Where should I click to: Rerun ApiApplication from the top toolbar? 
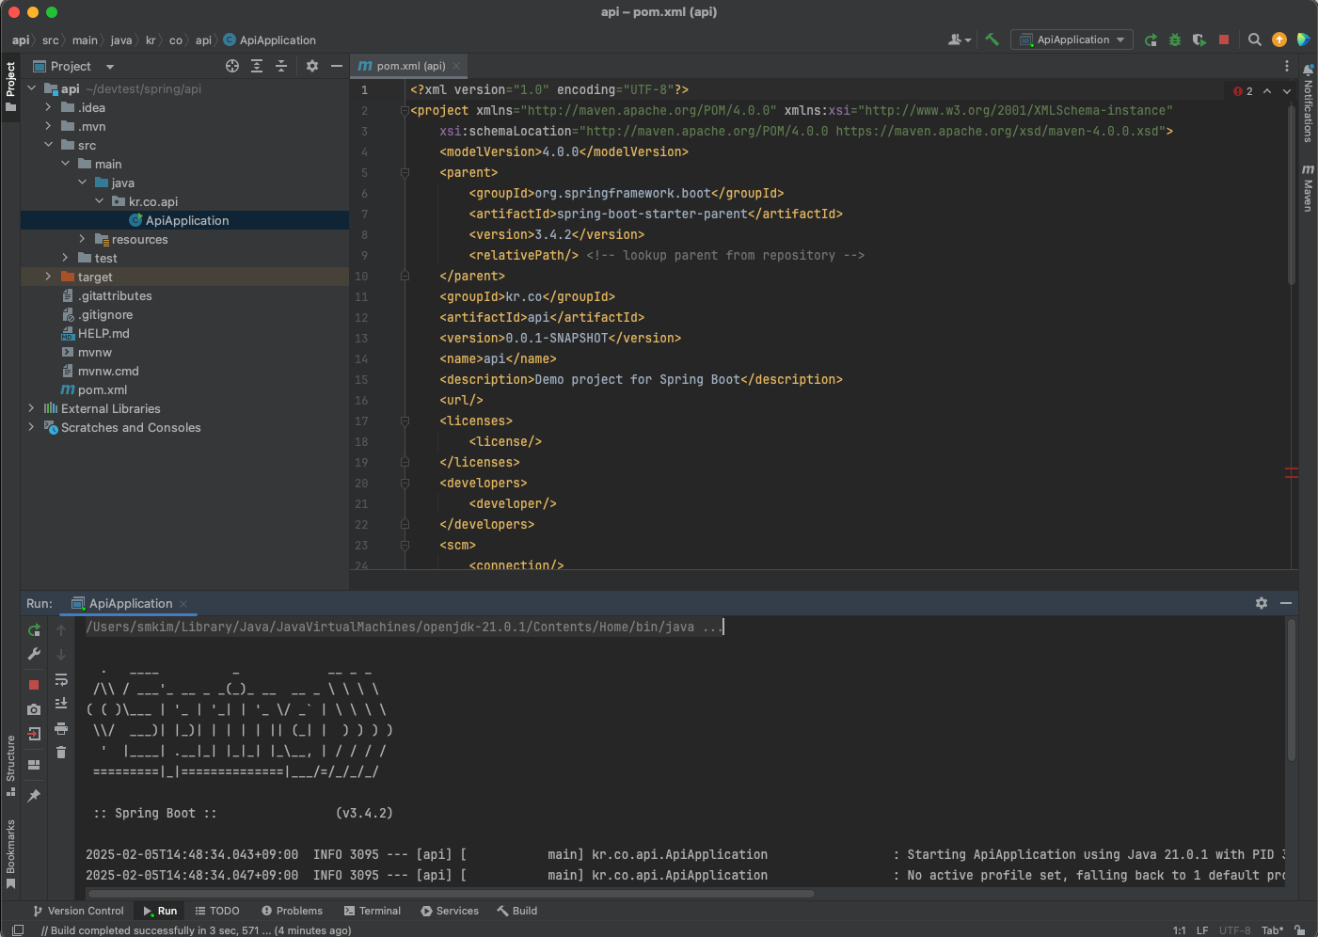[x=1151, y=40]
